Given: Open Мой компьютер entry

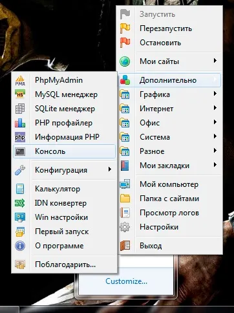Looking at the screenshot, I should 169,184.
